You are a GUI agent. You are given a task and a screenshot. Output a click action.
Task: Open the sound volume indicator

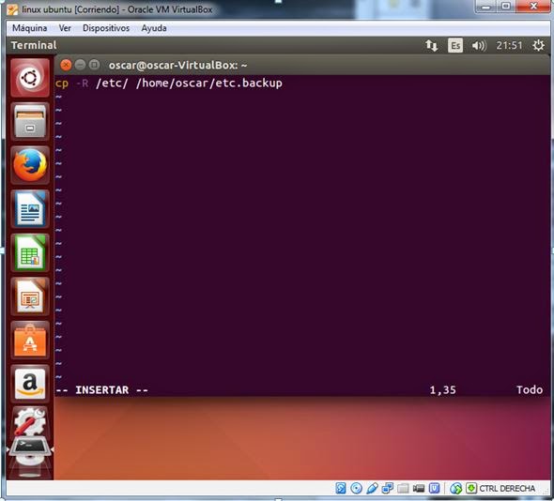click(x=479, y=46)
